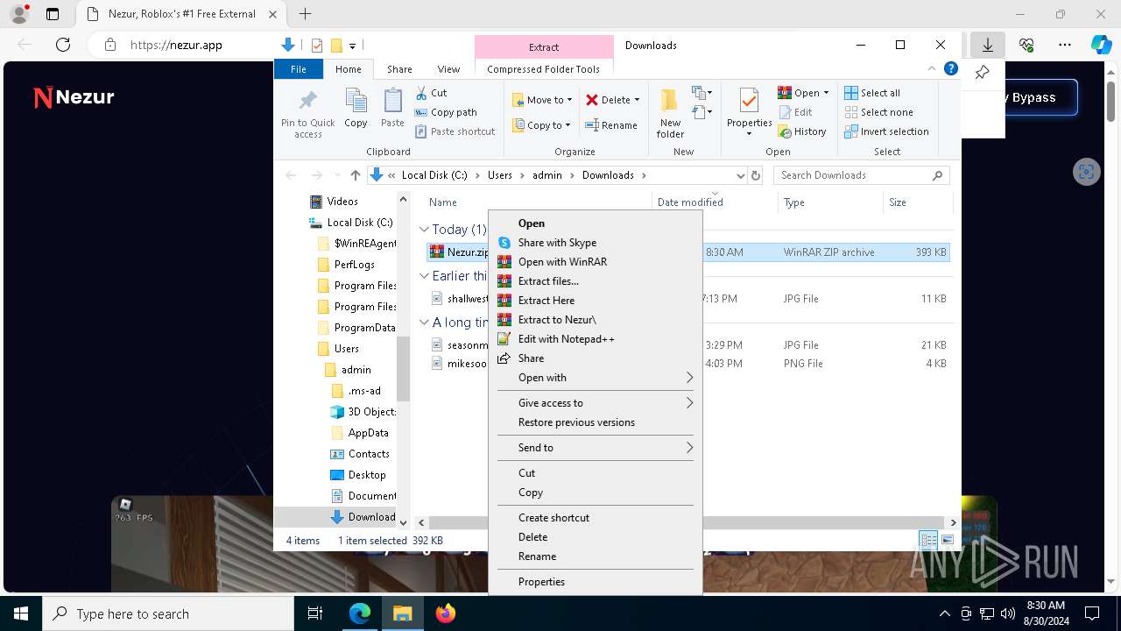Screen dimensions: 1121x631
Task: Switch to details view button
Action: tap(929, 541)
